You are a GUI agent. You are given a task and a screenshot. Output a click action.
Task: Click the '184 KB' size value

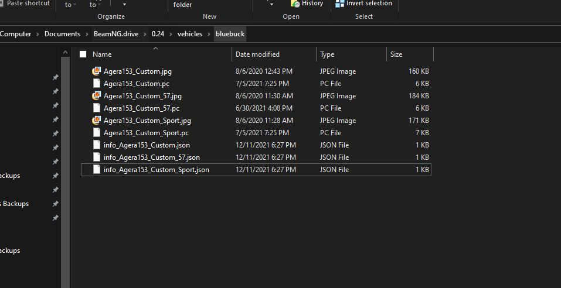click(x=419, y=96)
